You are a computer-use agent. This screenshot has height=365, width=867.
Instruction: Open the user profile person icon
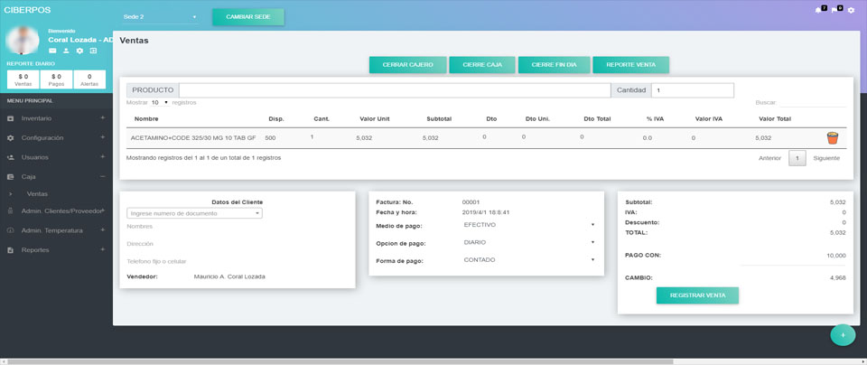tap(66, 51)
